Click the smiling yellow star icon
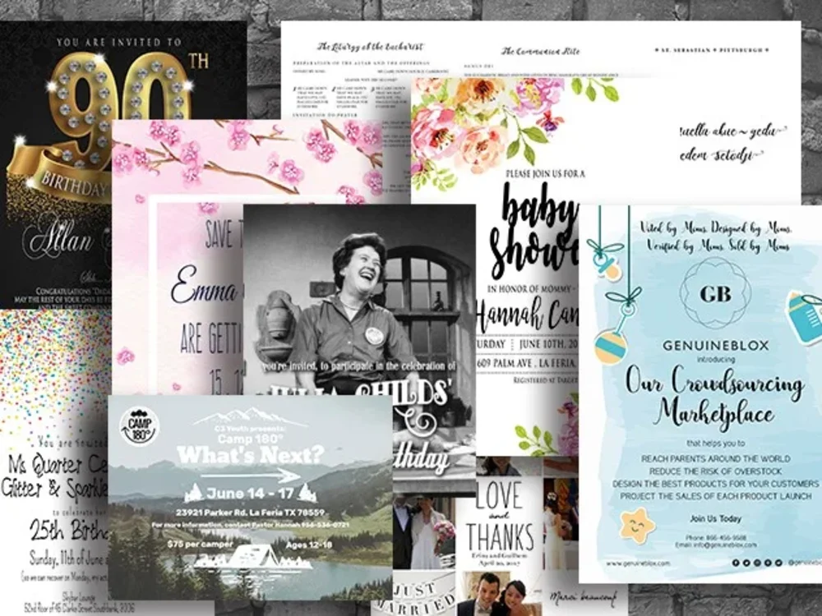The width and height of the screenshot is (822, 616). point(638,525)
